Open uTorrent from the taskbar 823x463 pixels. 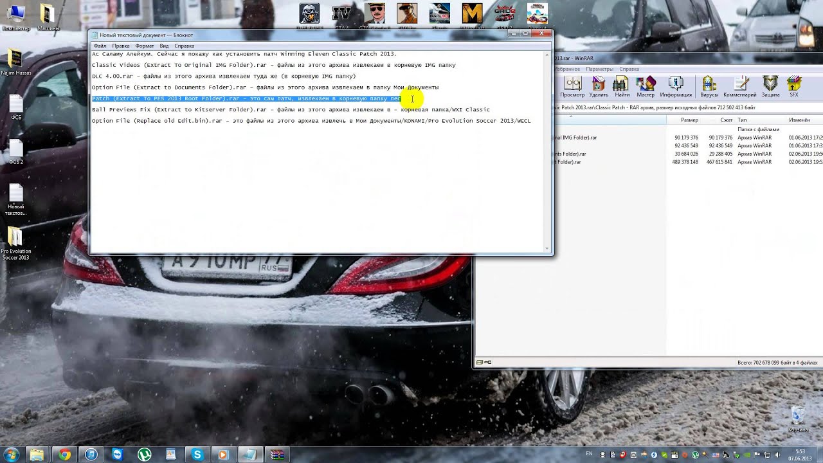(x=144, y=455)
